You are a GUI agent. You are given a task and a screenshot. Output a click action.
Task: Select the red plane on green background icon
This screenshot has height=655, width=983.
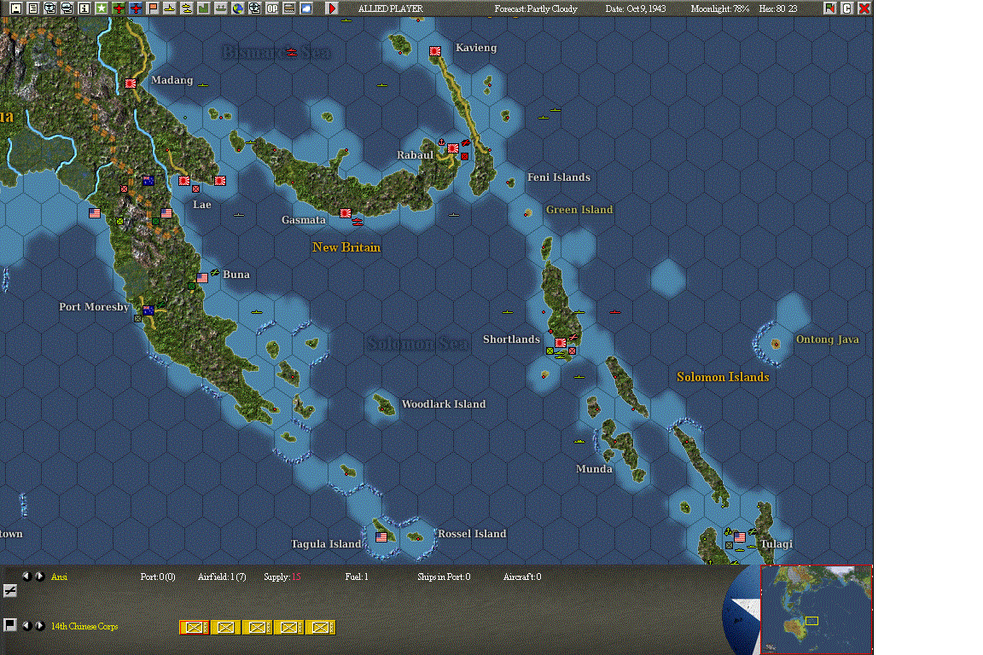[119, 9]
